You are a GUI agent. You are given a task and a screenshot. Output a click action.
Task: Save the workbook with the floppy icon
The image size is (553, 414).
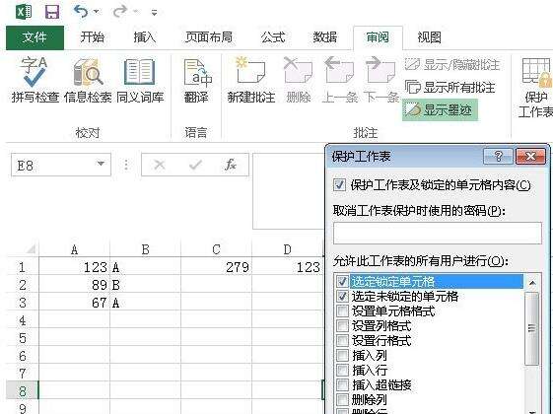click(x=52, y=12)
